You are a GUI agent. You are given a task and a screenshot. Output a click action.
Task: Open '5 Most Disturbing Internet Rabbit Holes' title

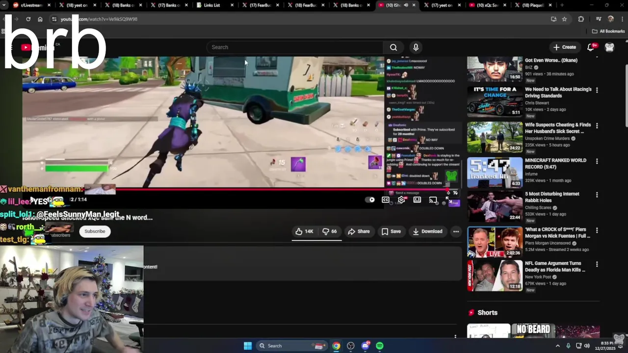tap(552, 197)
